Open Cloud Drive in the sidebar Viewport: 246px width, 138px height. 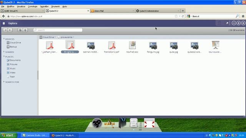click(x=14, y=43)
